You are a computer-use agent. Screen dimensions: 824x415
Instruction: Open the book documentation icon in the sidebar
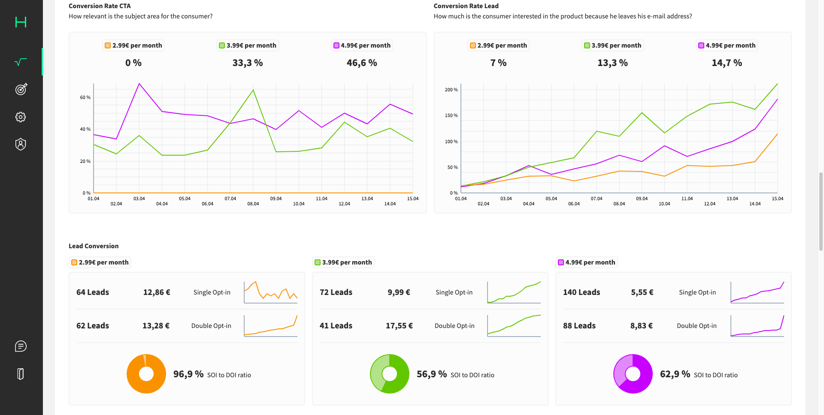(21, 374)
